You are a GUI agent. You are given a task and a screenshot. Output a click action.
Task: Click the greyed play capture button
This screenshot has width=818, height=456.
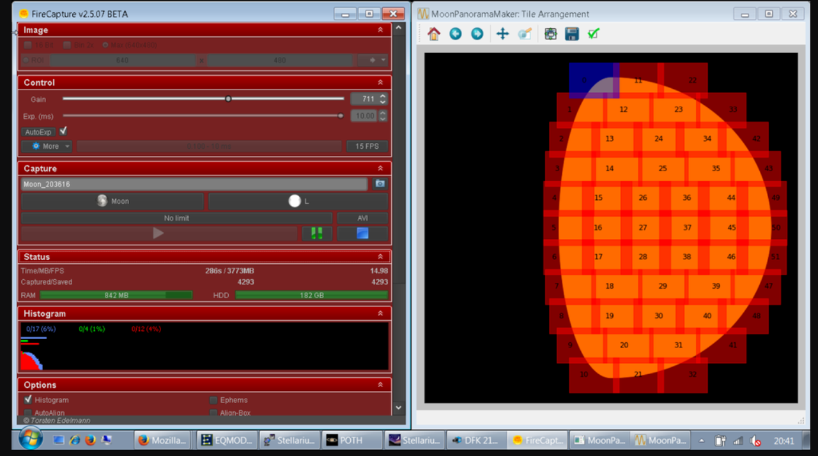(159, 233)
